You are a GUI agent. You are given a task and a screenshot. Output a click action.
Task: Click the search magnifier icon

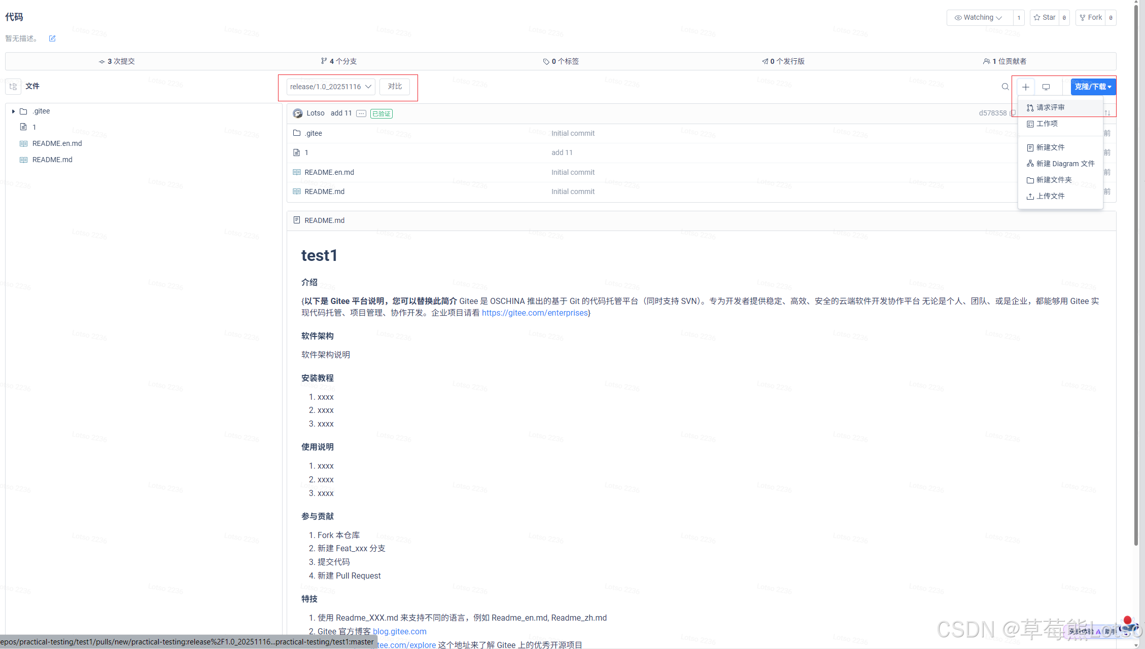coord(1005,87)
